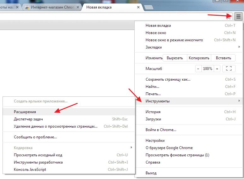This screenshot has width=244, height=179.
Task: Click the new tab button after last tab
Action: (148, 7)
